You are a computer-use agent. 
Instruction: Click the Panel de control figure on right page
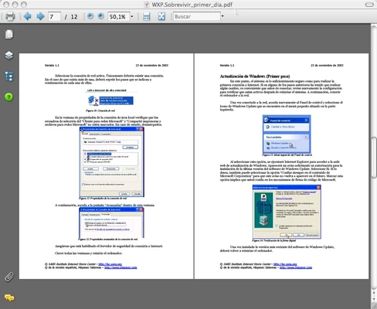287,134
